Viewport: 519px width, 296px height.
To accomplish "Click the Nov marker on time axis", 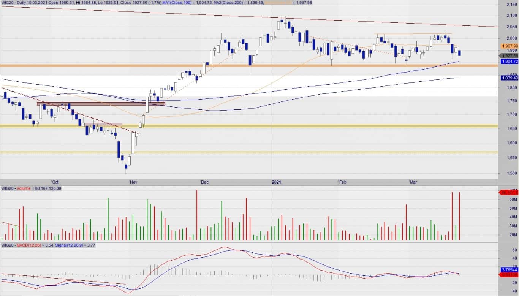I will 133,182.
